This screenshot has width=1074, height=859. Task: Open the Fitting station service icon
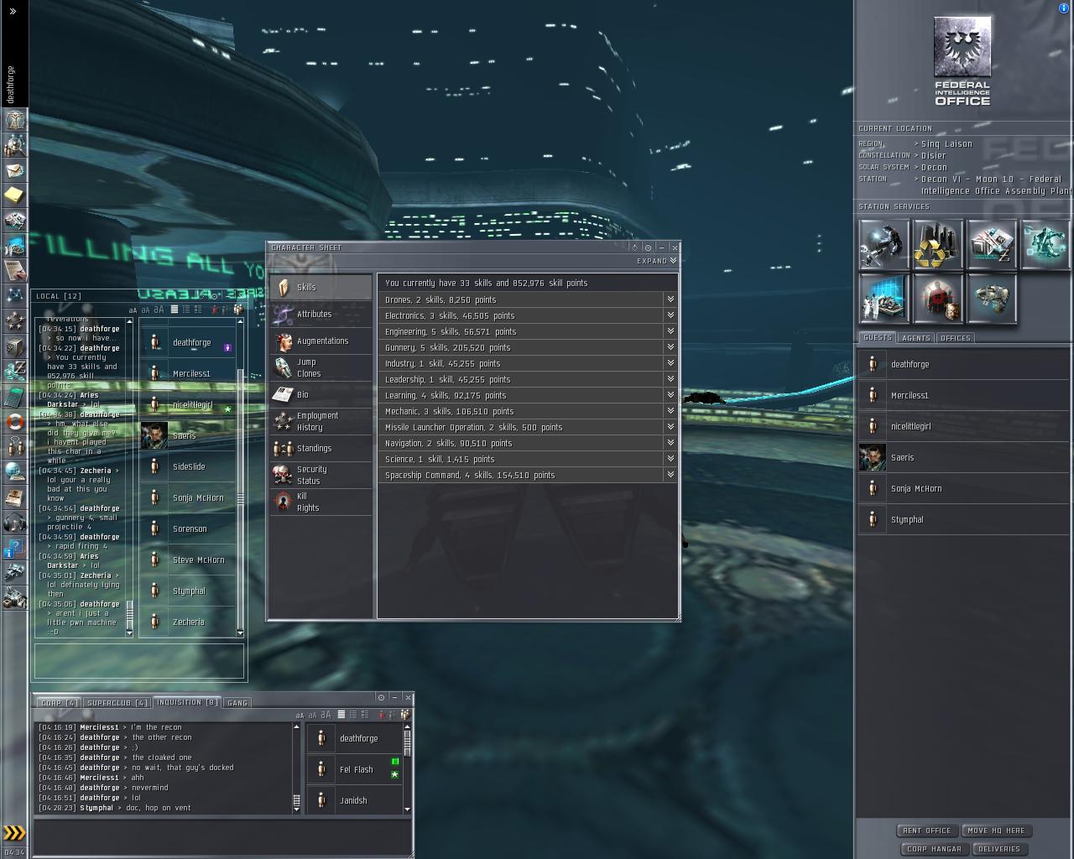(992, 298)
